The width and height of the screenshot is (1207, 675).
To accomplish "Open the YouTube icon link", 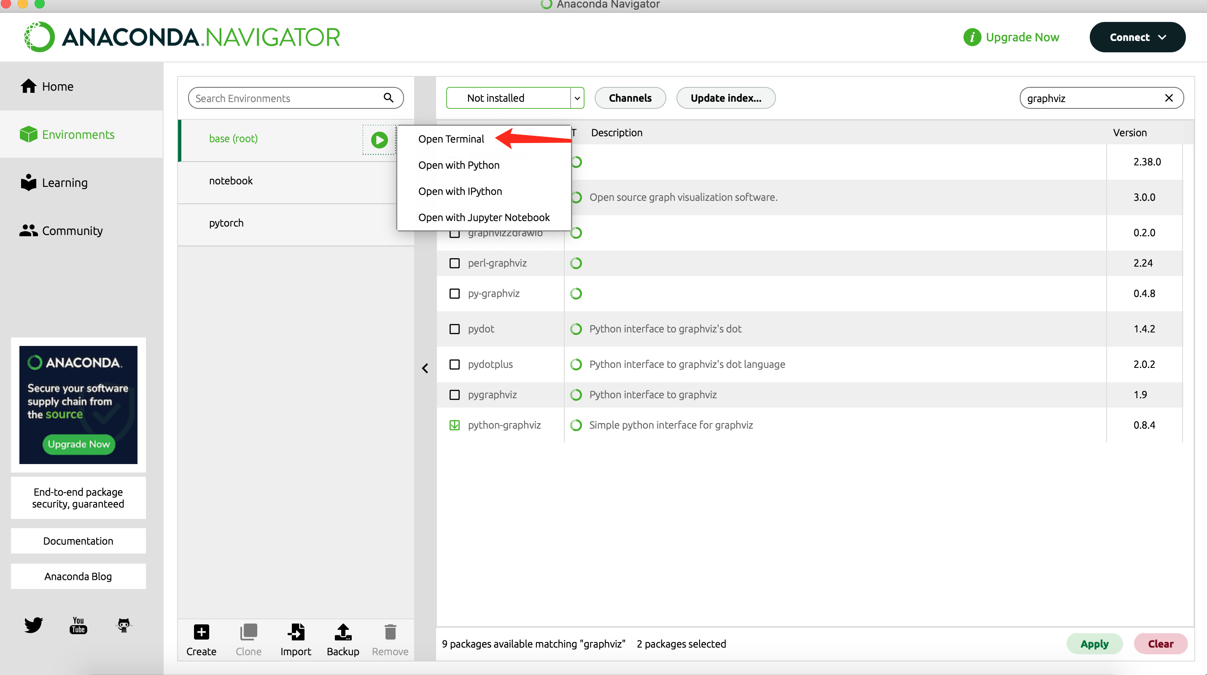I will [78, 625].
